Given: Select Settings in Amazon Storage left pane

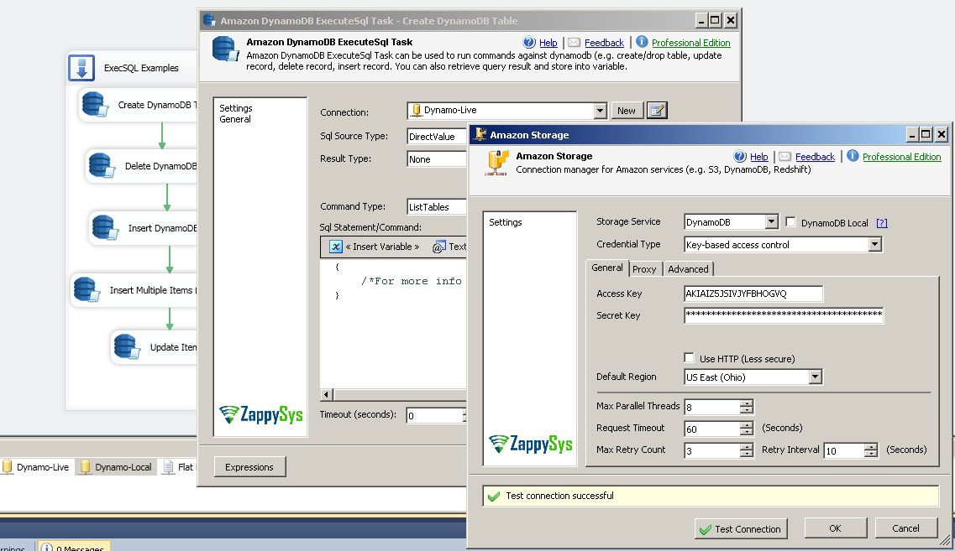Looking at the screenshot, I should pos(506,222).
